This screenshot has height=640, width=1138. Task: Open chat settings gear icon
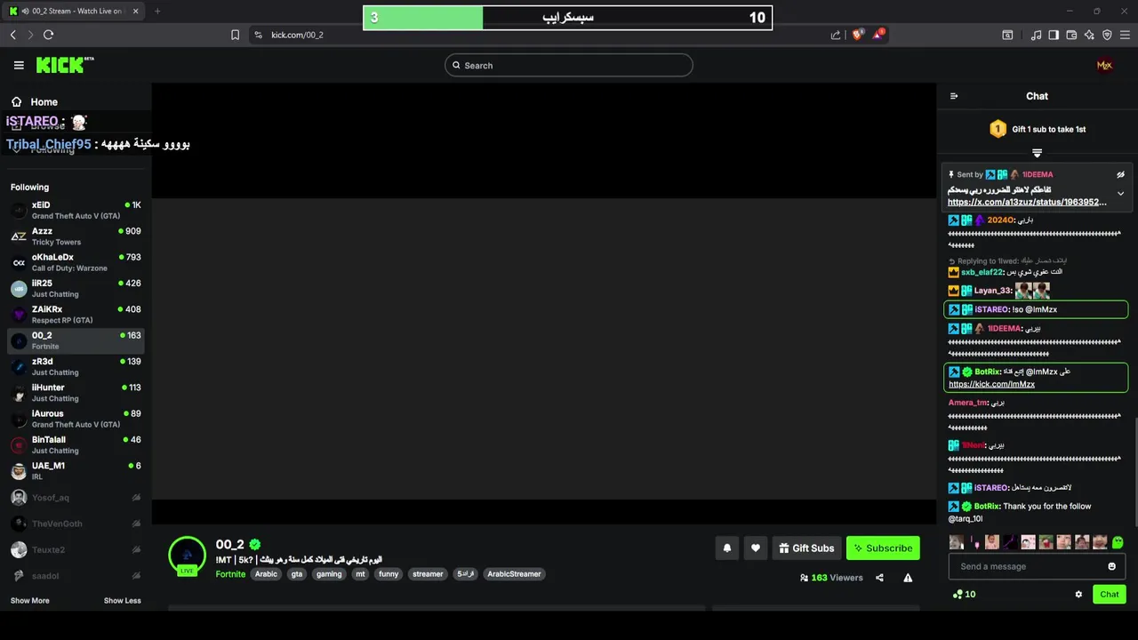pyautogui.click(x=1078, y=595)
